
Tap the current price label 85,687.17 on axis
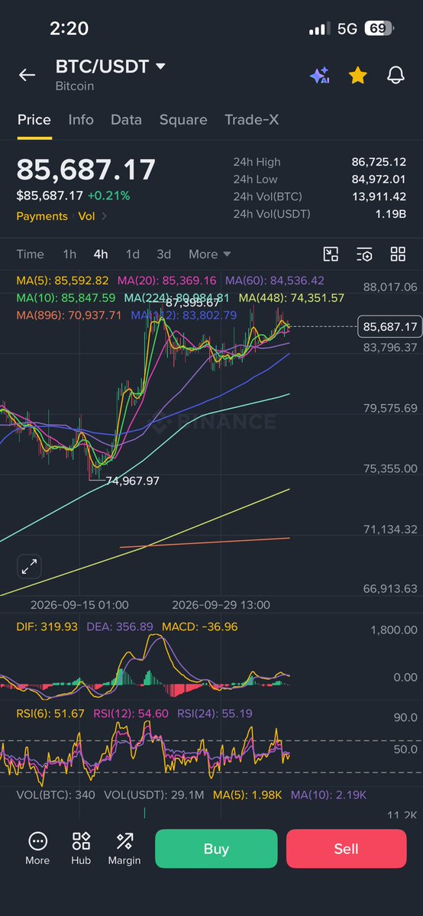pyautogui.click(x=389, y=326)
